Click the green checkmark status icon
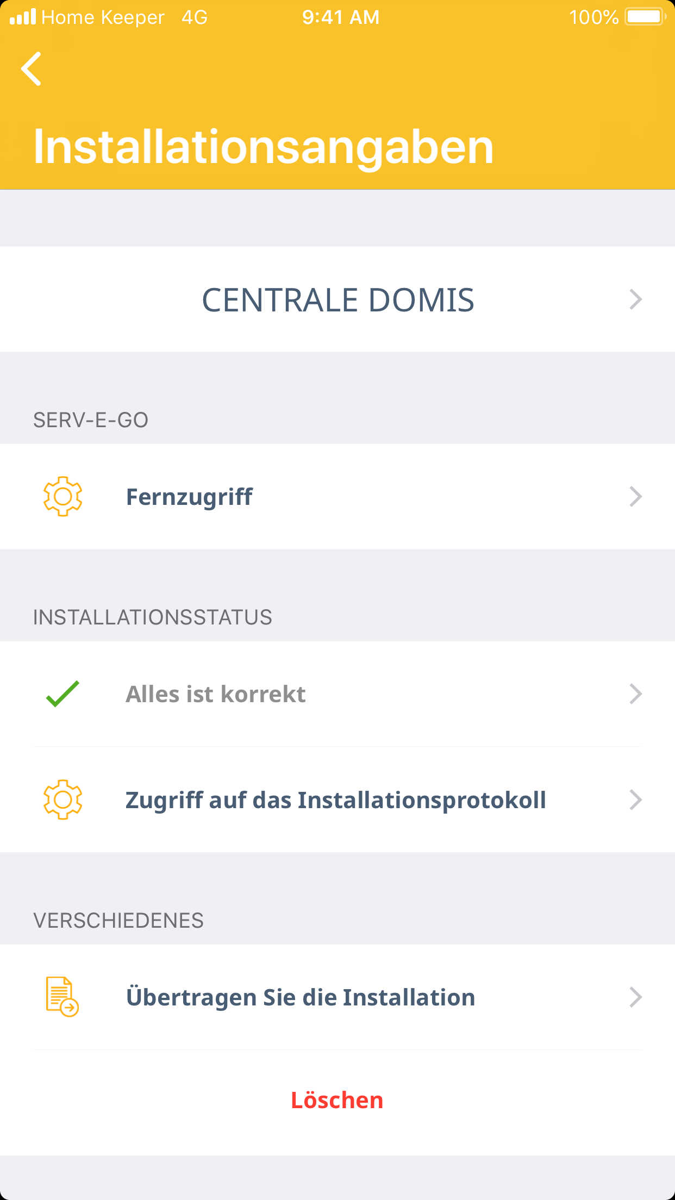 [x=62, y=694]
